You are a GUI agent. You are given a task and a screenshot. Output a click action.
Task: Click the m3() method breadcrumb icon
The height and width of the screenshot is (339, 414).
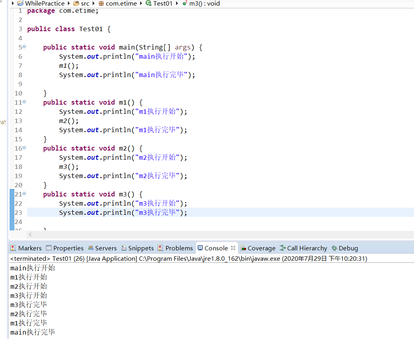click(x=185, y=3)
